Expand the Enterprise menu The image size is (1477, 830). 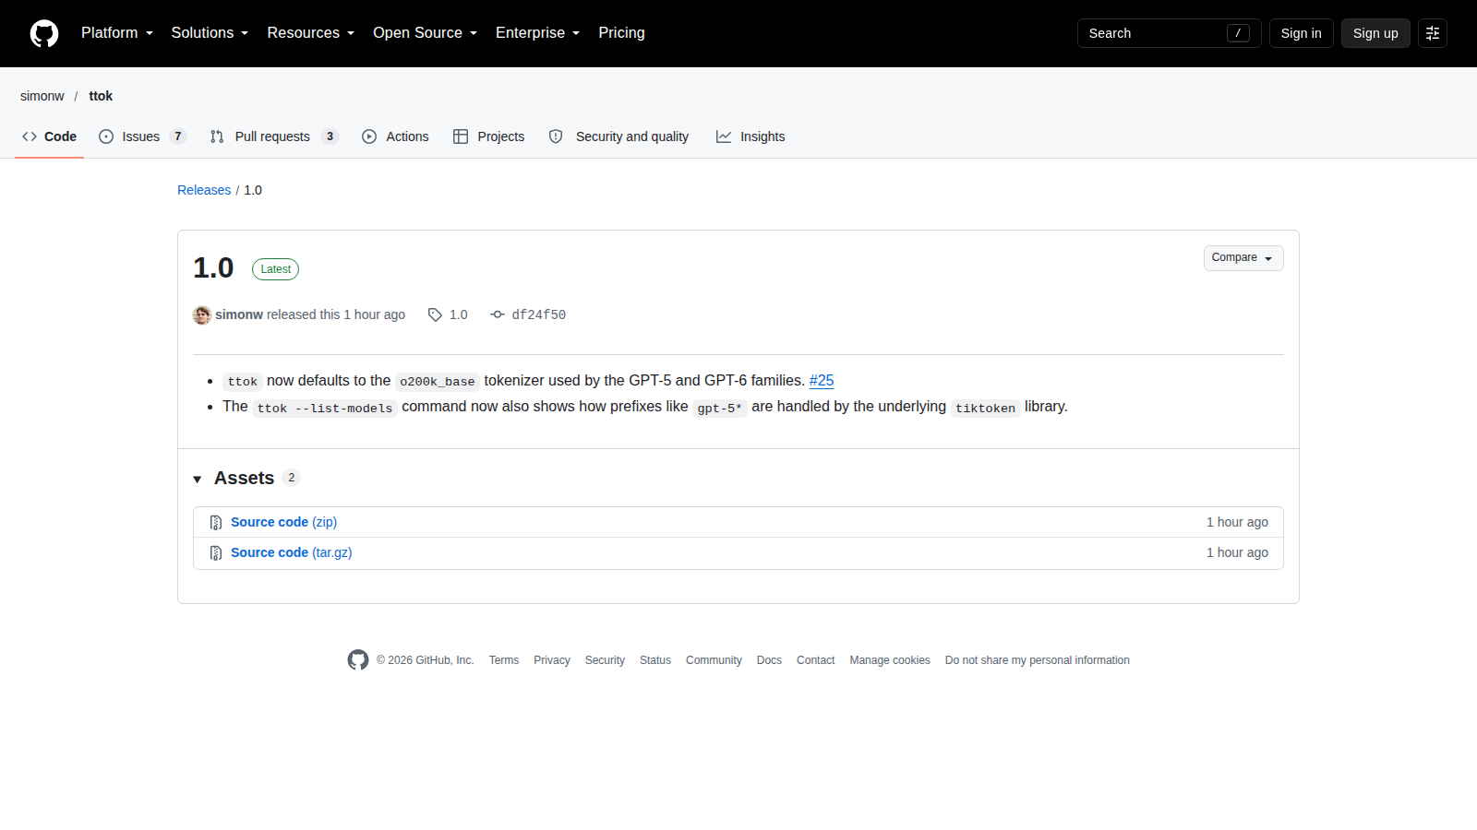(537, 33)
